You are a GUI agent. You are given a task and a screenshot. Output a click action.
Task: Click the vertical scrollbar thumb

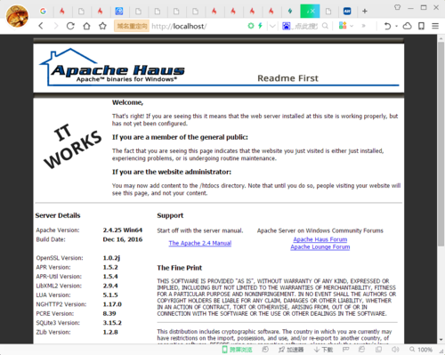click(441, 144)
